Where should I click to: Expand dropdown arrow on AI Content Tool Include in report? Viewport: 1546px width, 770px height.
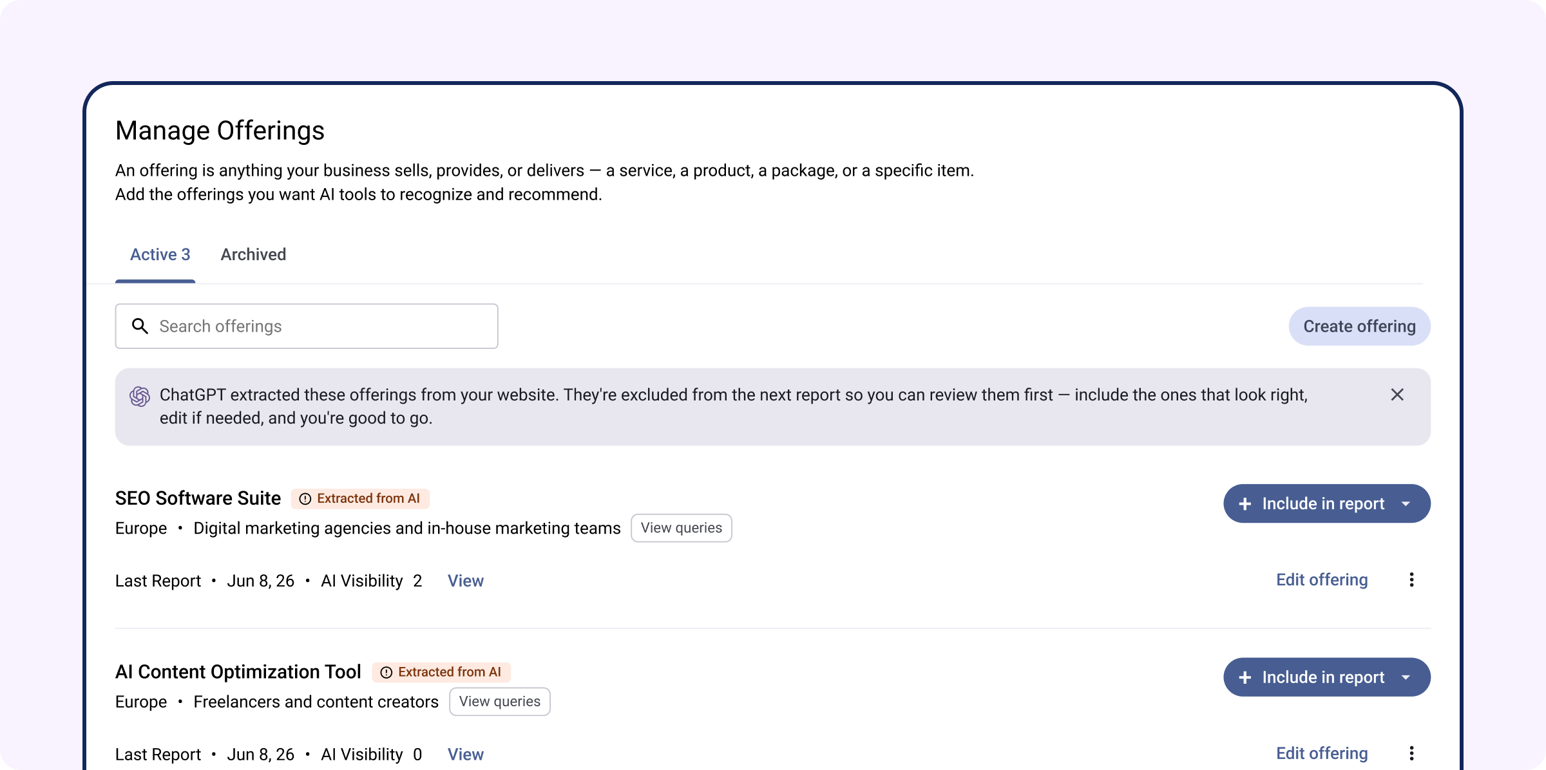point(1406,677)
